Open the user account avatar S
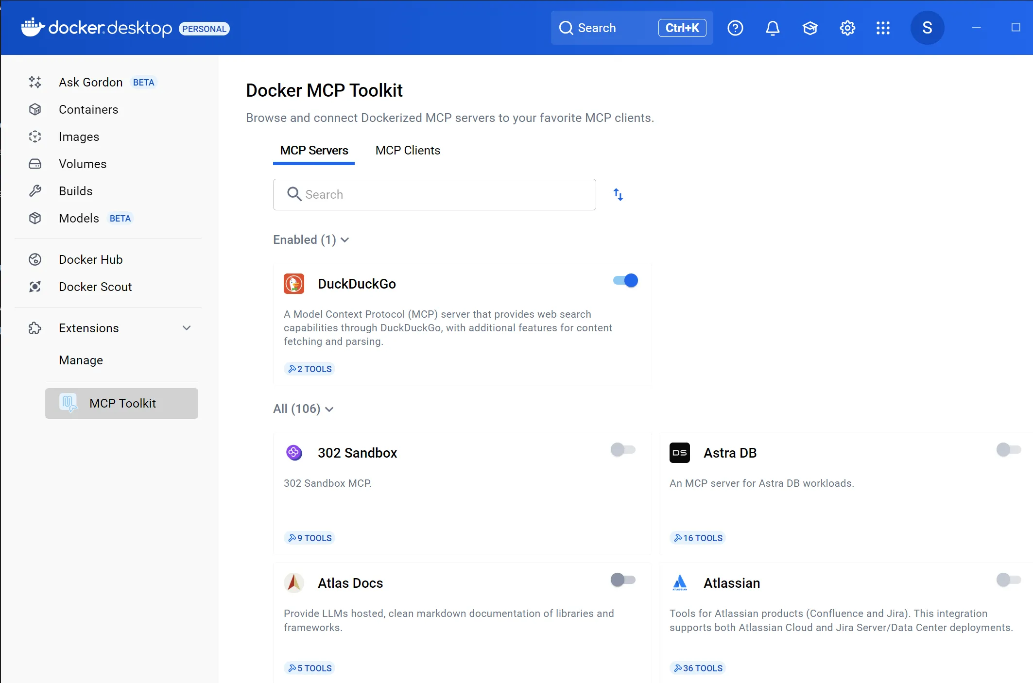Image resolution: width=1033 pixels, height=683 pixels. [927, 28]
